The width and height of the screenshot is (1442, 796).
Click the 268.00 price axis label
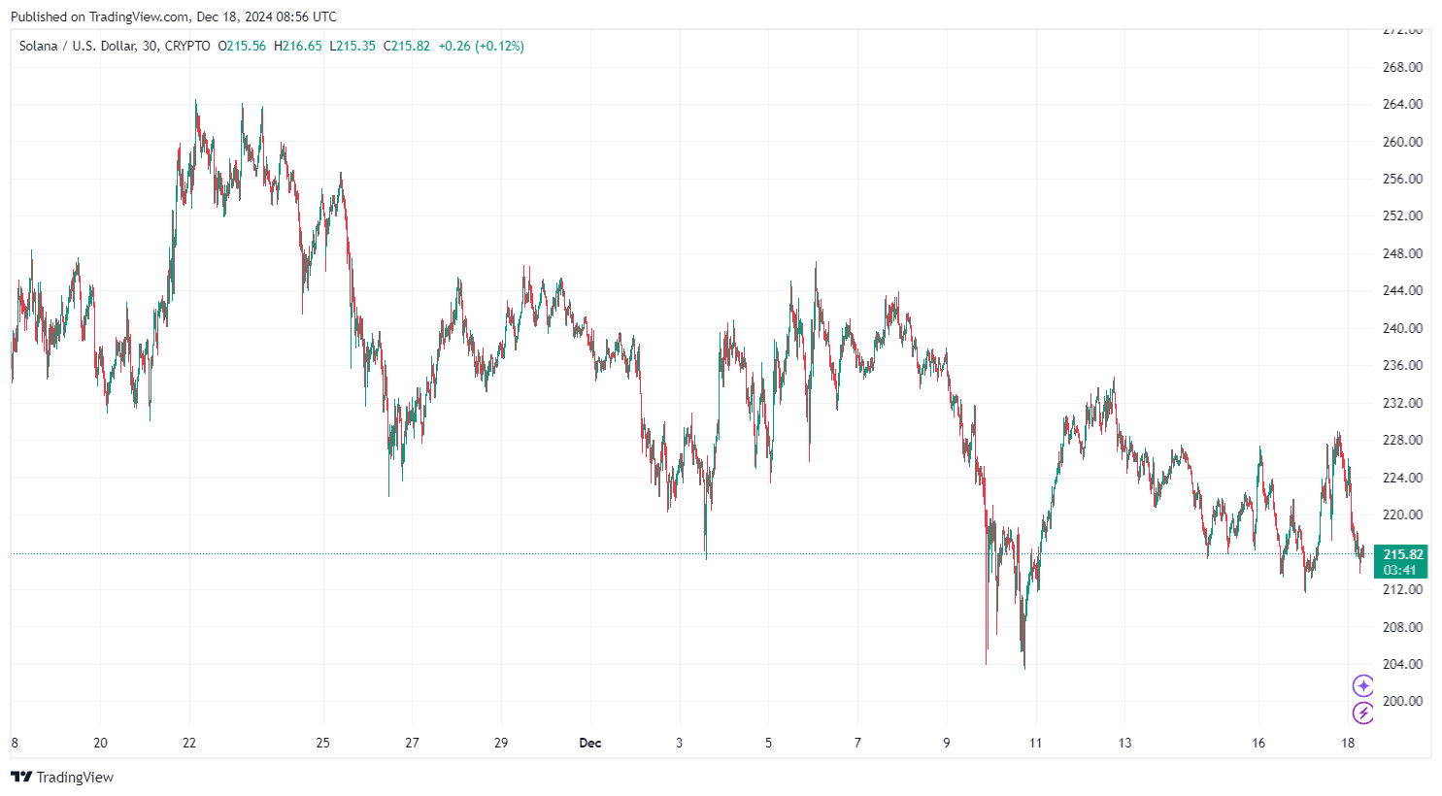tap(1402, 67)
